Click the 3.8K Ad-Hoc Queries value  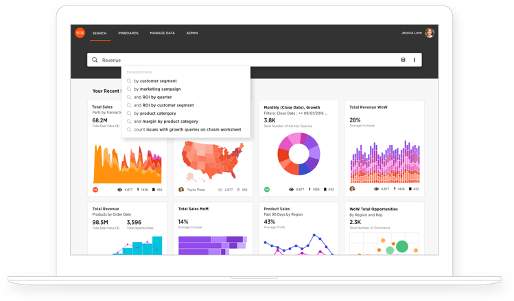[x=270, y=120]
